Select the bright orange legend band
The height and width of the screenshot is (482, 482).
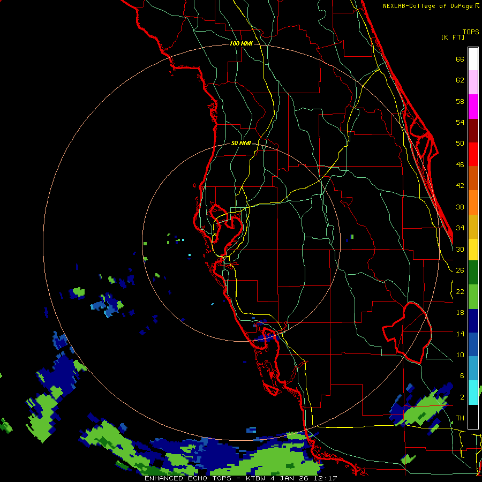[473, 202]
